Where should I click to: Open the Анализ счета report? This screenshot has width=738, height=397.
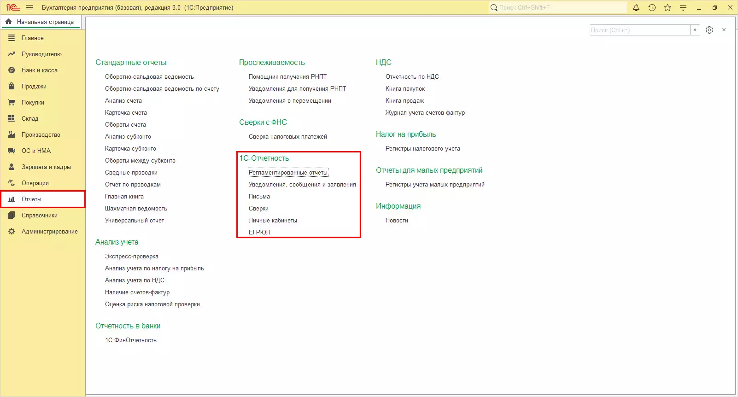pyautogui.click(x=123, y=100)
